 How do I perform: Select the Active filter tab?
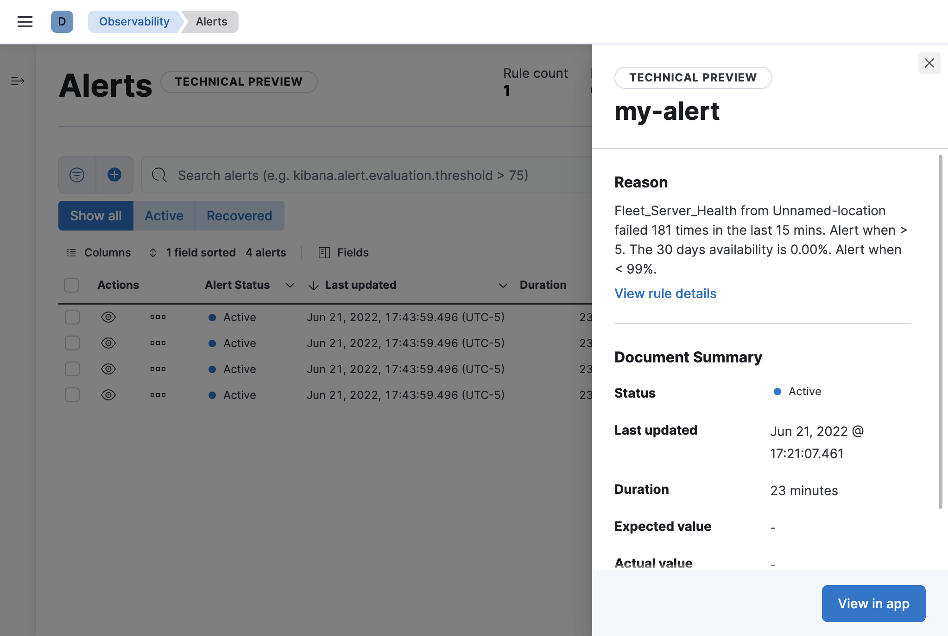pyautogui.click(x=164, y=215)
